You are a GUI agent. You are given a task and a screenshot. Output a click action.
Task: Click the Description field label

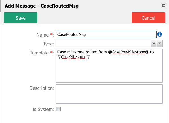(42, 88)
